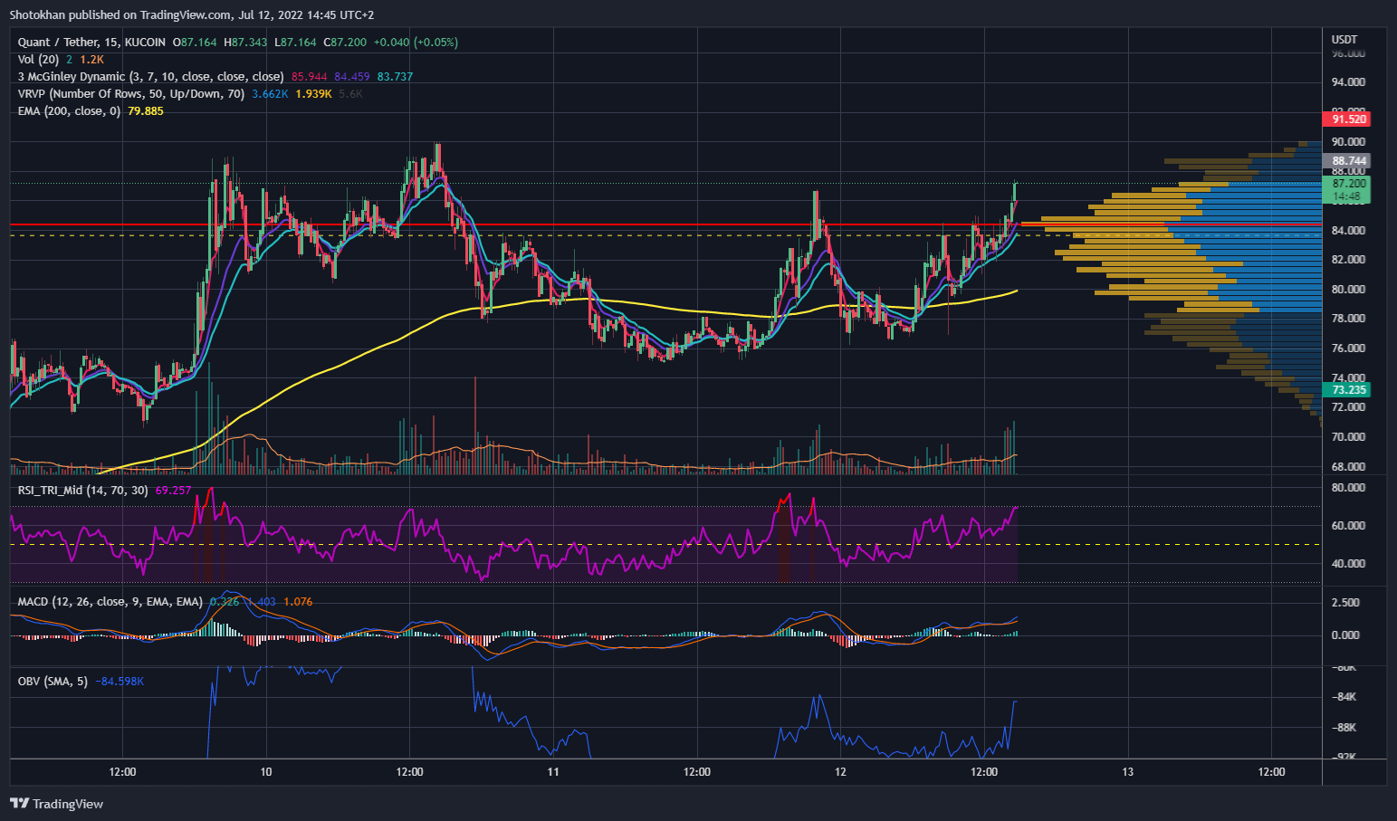Click the open price O87.164
Viewport: 1397px width, 821px height.
[196, 43]
